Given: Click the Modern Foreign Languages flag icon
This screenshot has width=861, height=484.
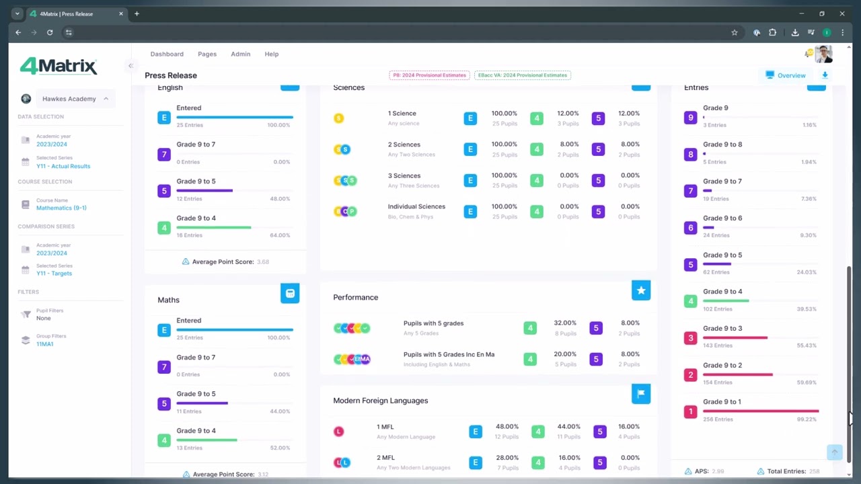Looking at the screenshot, I should 641,394.
